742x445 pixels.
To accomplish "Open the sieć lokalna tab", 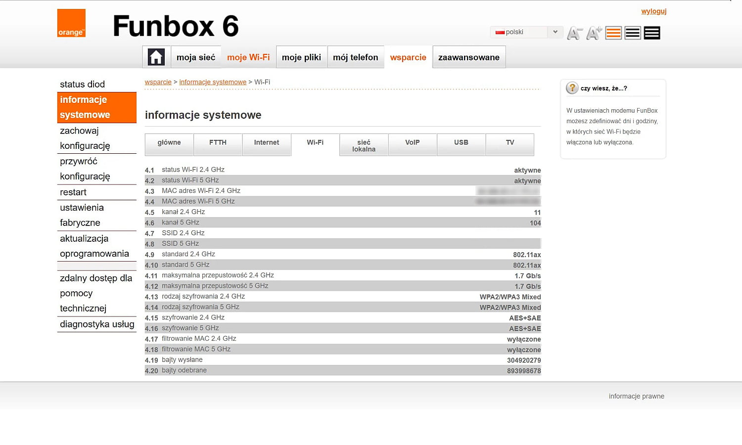I will 364,144.
